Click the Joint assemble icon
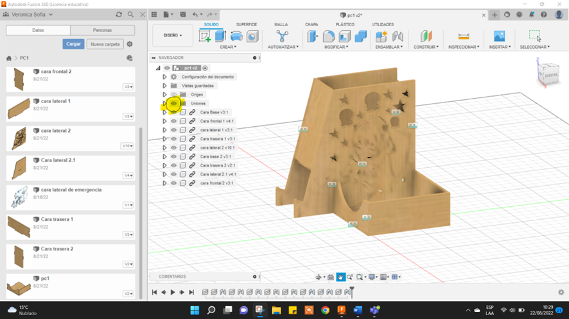The width and height of the screenshot is (569, 319). 398,37
